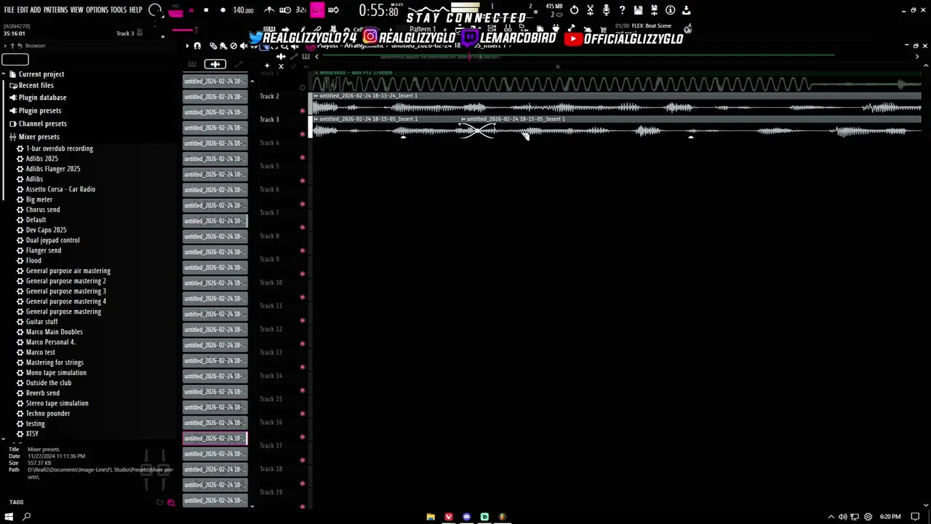Open the FILE menu
Image resolution: width=931 pixels, height=524 pixels.
pos(9,10)
